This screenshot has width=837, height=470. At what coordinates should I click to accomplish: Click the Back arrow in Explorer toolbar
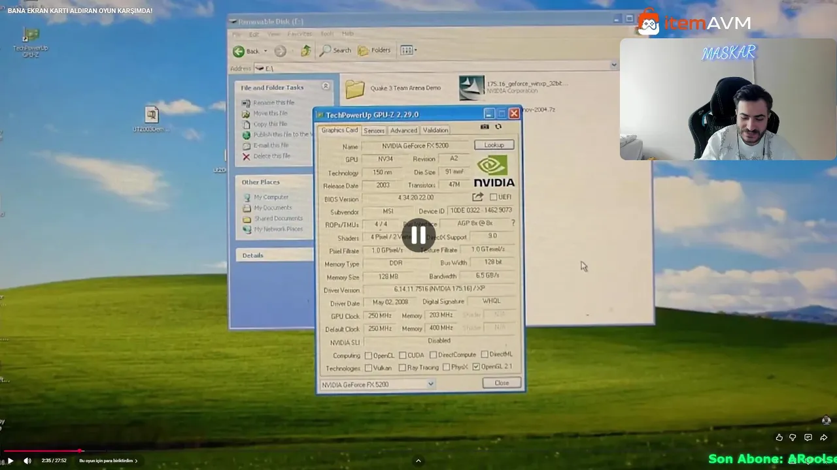tap(239, 51)
